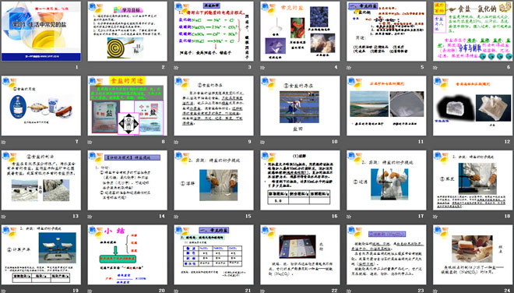
Task: Click the animation star icon under slide 16
Action: click(262, 217)
